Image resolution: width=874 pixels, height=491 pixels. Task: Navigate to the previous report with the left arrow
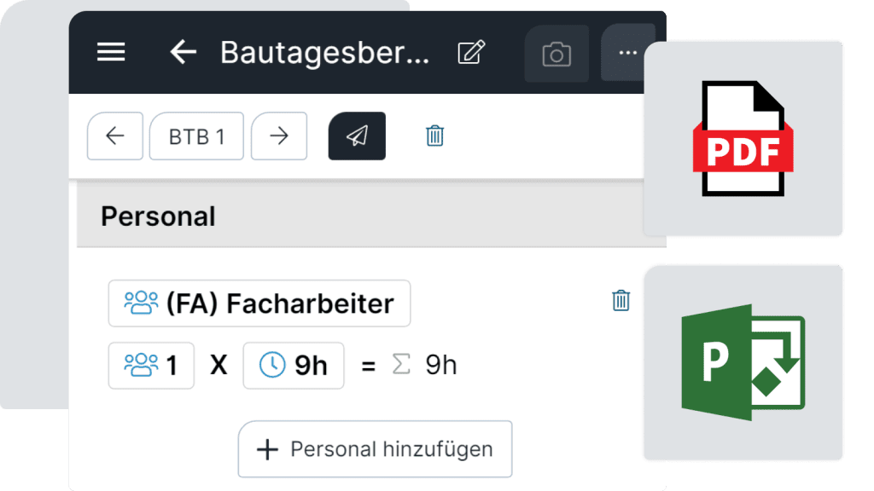[x=114, y=136]
